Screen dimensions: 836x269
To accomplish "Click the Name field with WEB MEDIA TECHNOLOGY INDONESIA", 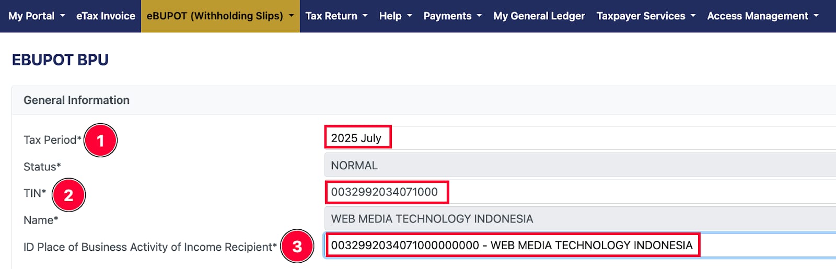I will pos(575,218).
